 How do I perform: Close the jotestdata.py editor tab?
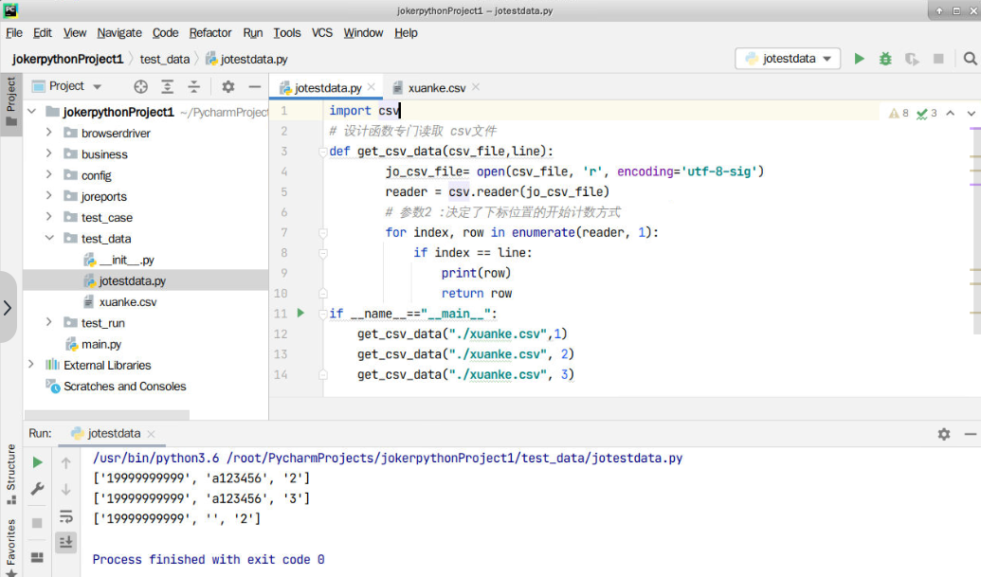[372, 87]
